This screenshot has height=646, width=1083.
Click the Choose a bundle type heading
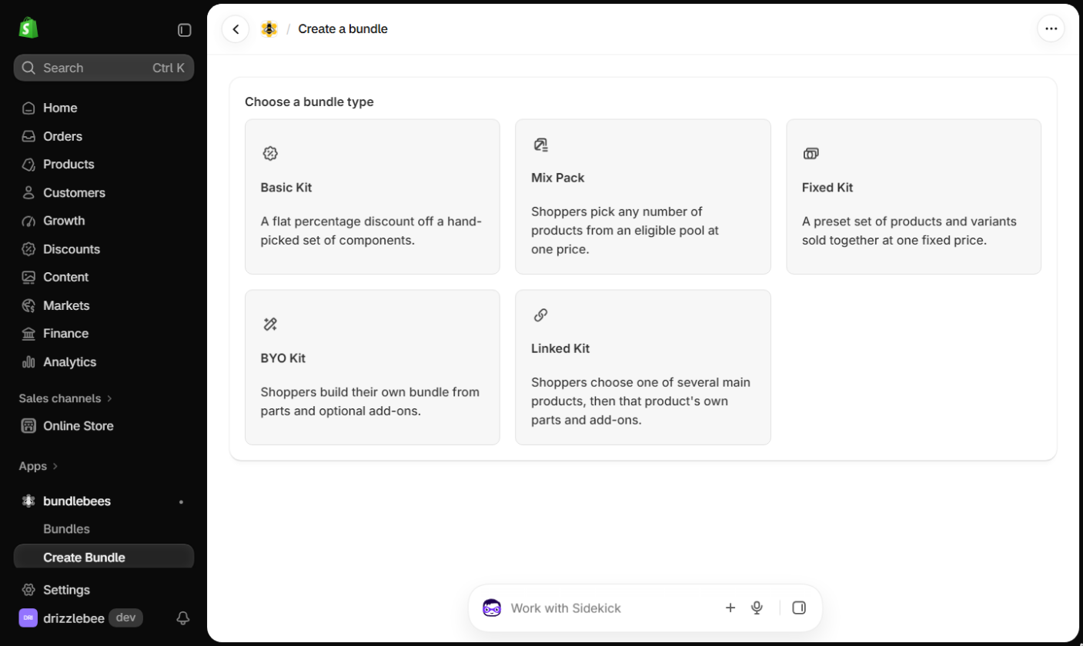pos(309,102)
